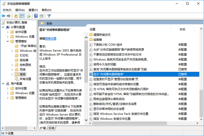
Task: Click the 打印机 folder icon in tree
Action: [16, 55]
